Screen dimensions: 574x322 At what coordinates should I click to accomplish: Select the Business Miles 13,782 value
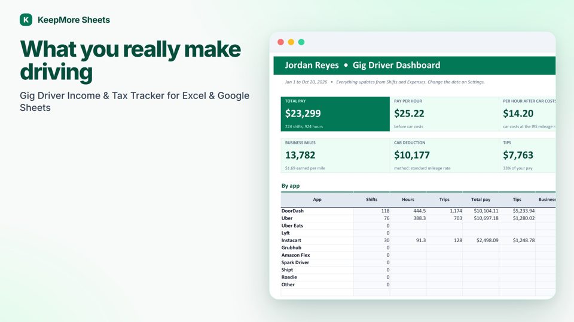(300, 155)
